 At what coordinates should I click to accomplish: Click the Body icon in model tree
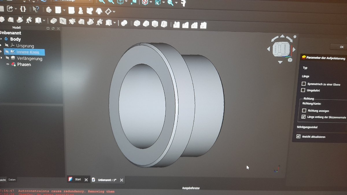click(6, 39)
